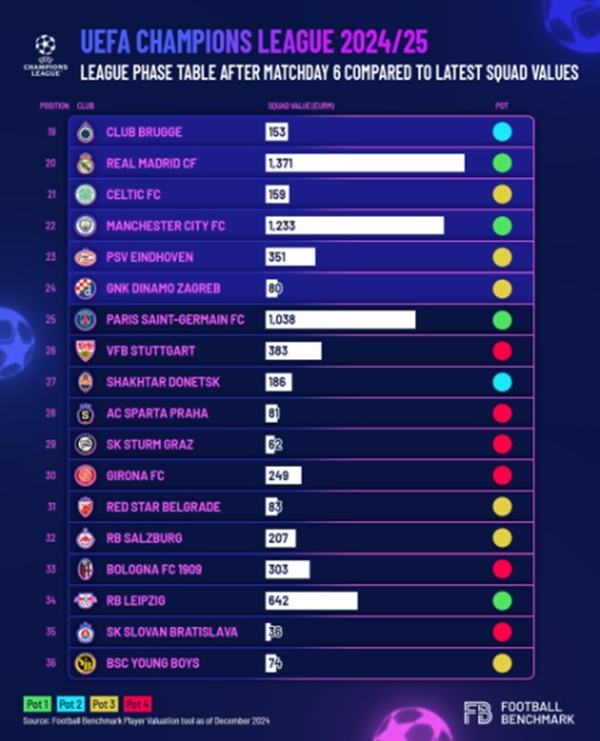Click the Football Benchmark FB logo
This screenshot has height=741, width=600.
tap(478, 712)
